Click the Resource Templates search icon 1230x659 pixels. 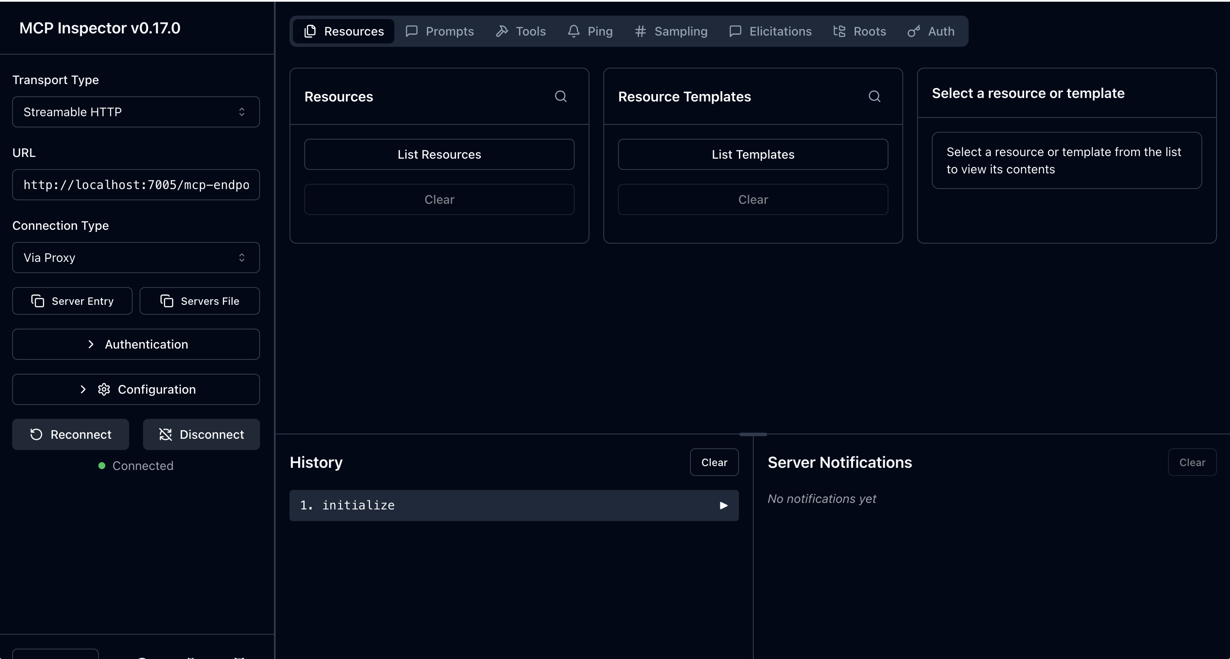point(874,96)
